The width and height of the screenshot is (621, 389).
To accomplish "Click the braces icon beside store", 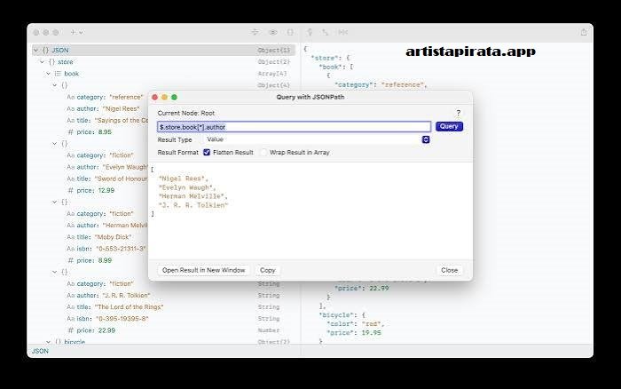I will point(51,62).
